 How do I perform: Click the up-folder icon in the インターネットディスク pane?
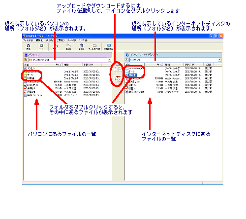(x=127, y=60)
